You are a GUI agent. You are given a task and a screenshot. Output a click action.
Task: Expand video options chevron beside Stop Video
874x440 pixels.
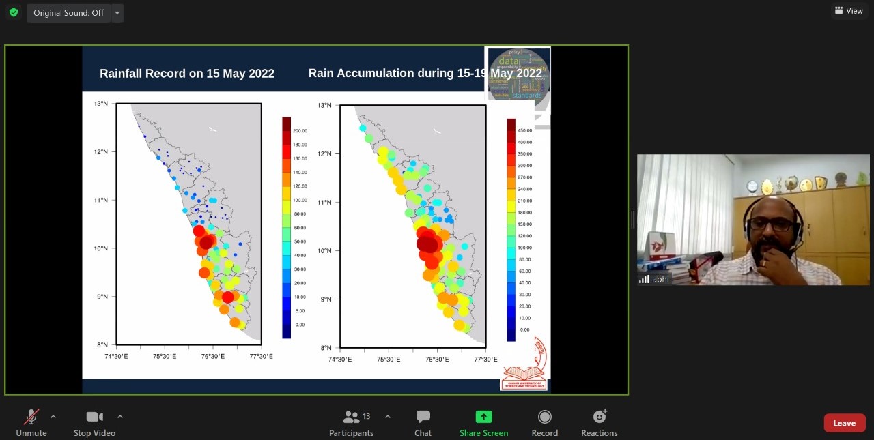coord(120,417)
